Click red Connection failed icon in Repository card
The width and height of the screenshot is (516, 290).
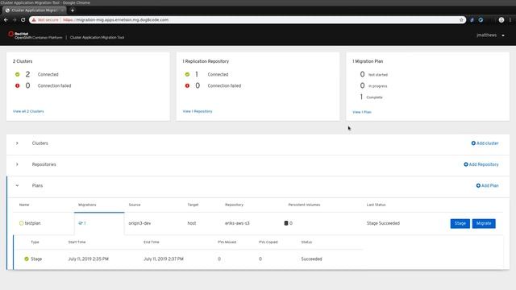(187, 86)
